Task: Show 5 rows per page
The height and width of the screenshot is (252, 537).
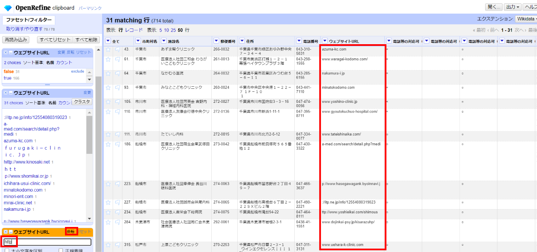Action: [161, 30]
